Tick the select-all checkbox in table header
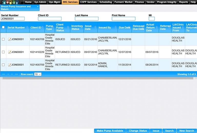 pyautogui.click(x=3, y=27)
